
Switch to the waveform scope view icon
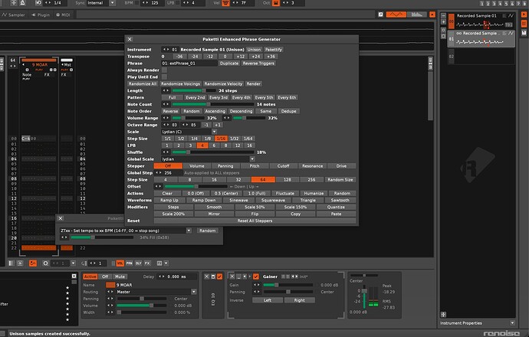pyautogui.click(x=396, y=14)
